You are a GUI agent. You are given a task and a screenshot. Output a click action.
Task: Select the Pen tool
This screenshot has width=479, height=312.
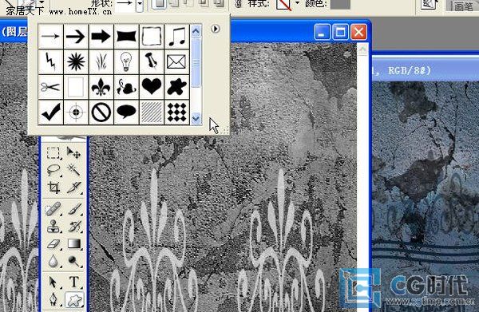53,299
